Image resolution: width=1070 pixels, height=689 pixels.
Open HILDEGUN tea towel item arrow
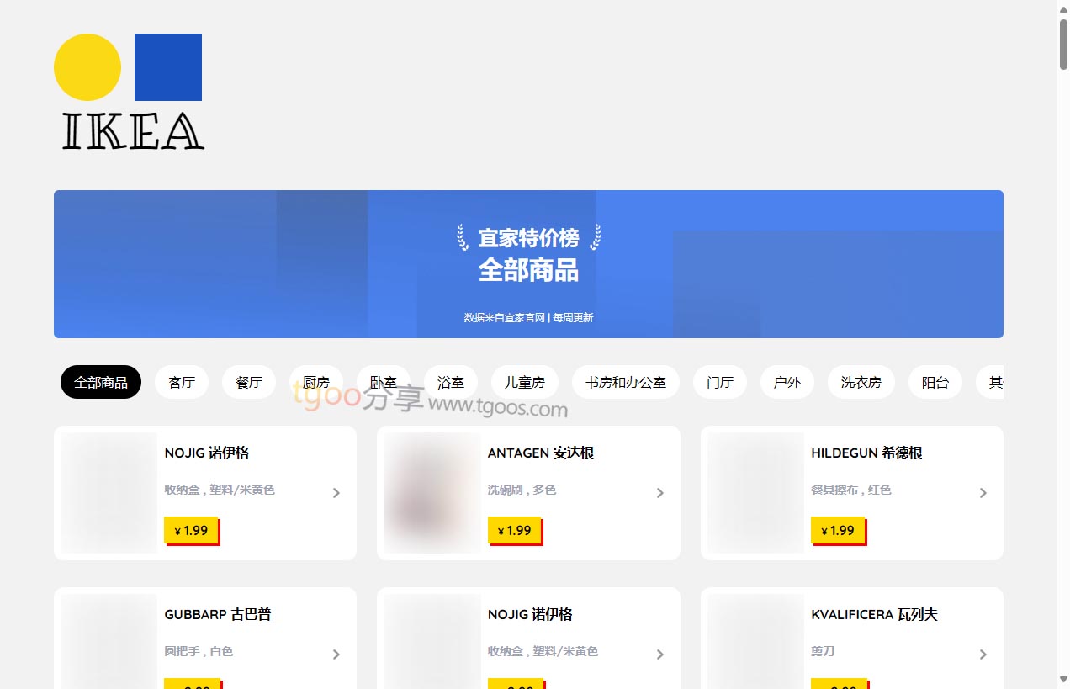(x=983, y=493)
